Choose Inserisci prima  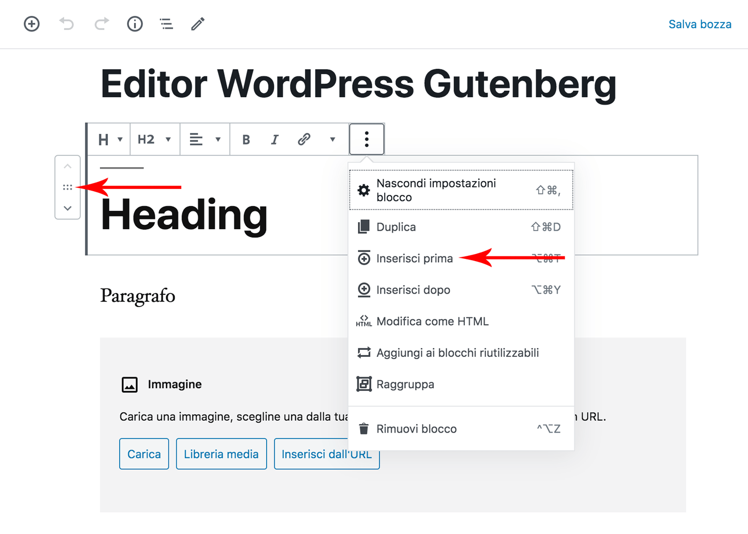462,258
